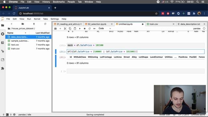
Task: Interrupt the kernel with the stop icon
Action: (84, 29)
